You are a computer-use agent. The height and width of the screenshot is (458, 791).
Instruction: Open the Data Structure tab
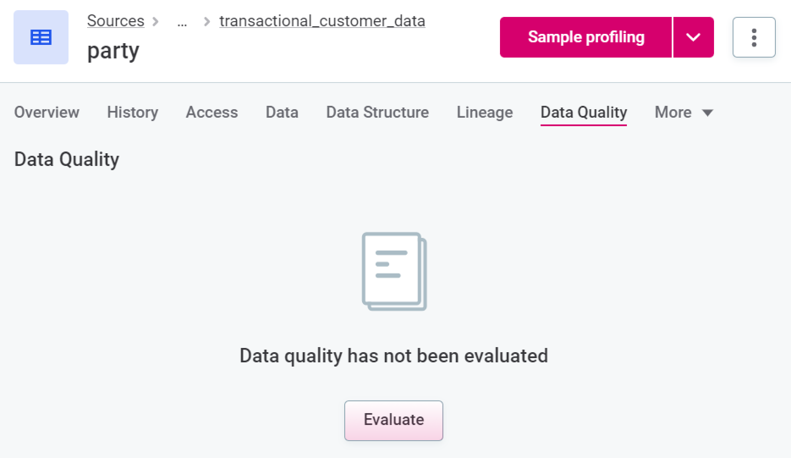[x=377, y=112]
